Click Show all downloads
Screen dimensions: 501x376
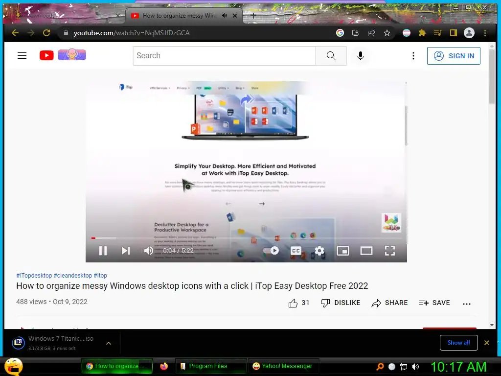(458, 343)
